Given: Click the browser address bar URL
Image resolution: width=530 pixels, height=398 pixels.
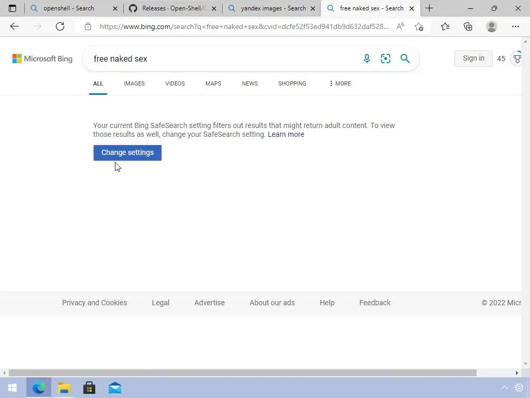Looking at the screenshot, I should (x=244, y=26).
